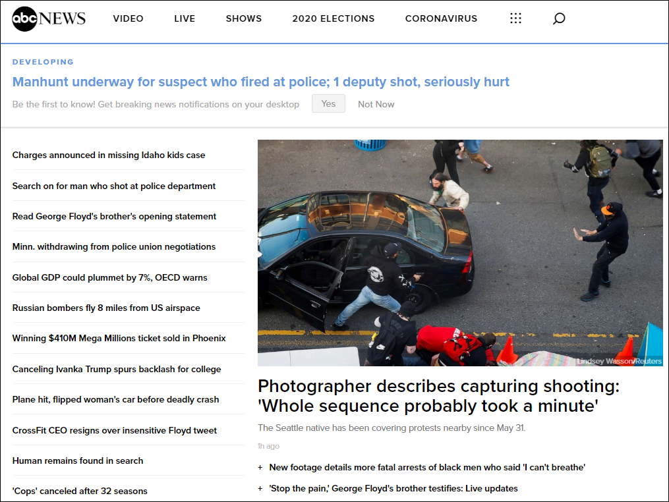Read 'Global GDP could plummet by 7%' story
The image size is (669, 502).
pyautogui.click(x=109, y=278)
